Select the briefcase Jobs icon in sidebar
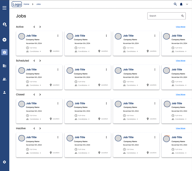Image resolution: width=192 pixels, height=171 pixels. pos(5,52)
